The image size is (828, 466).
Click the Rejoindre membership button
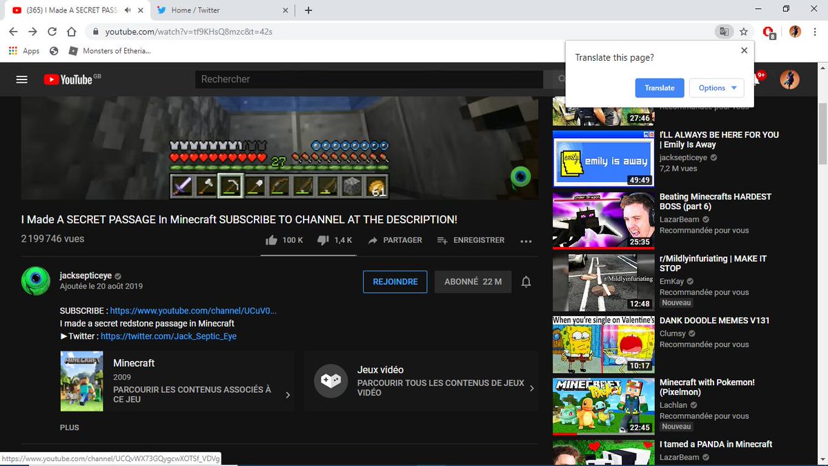pyautogui.click(x=395, y=282)
